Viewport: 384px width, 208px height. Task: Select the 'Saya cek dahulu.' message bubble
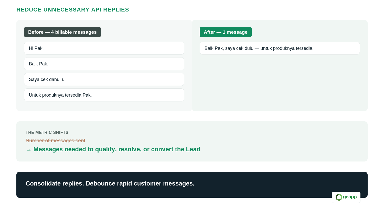pos(104,79)
